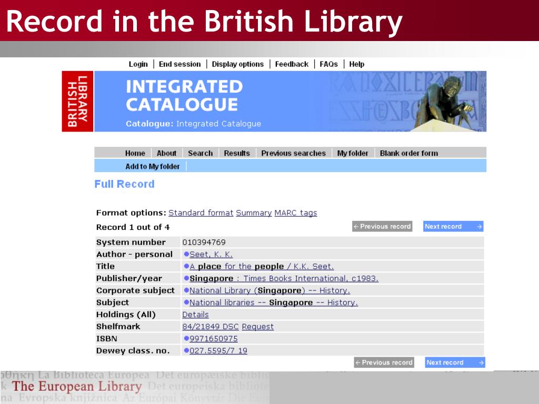Click the bullet beside the Dewey class number
The image size is (539, 404).
click(x=186, y=350)
